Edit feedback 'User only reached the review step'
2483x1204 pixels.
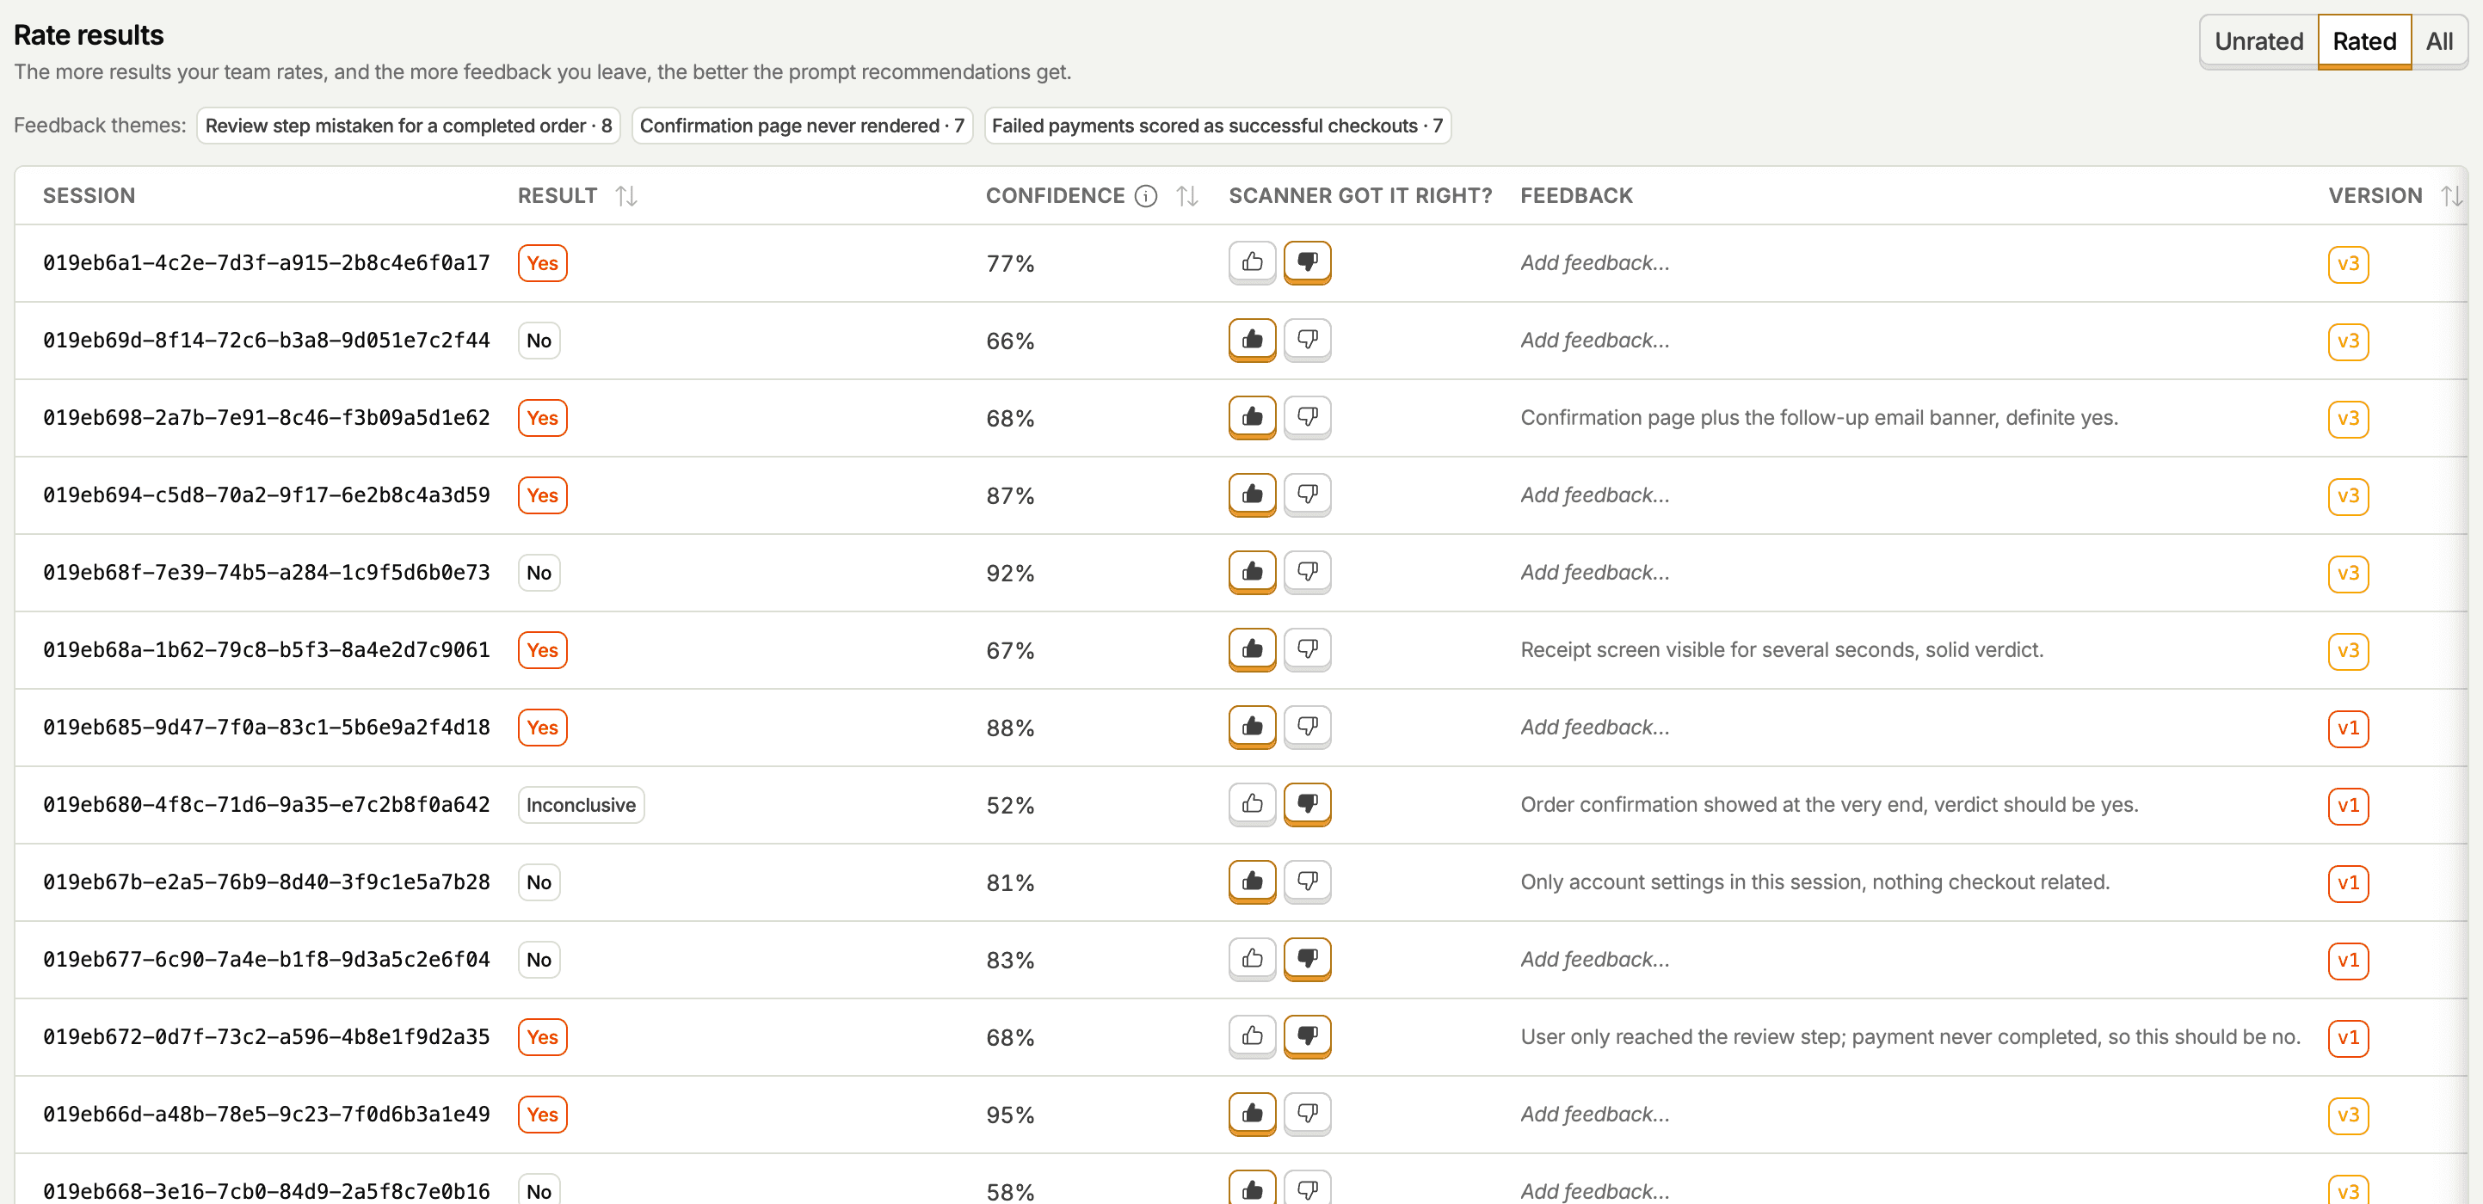1909,1037
